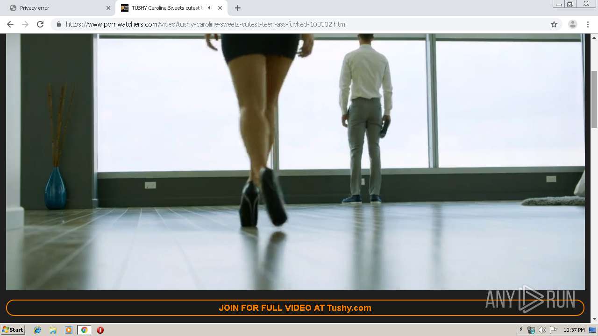Screen dimensions: 598x336
Task: Close the TUSHY Caroline Sweets tab
Action: (220, 8)
